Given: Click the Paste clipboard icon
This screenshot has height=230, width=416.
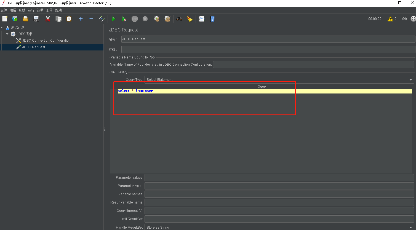Looking at the screenshot, I should coord(69,19).
